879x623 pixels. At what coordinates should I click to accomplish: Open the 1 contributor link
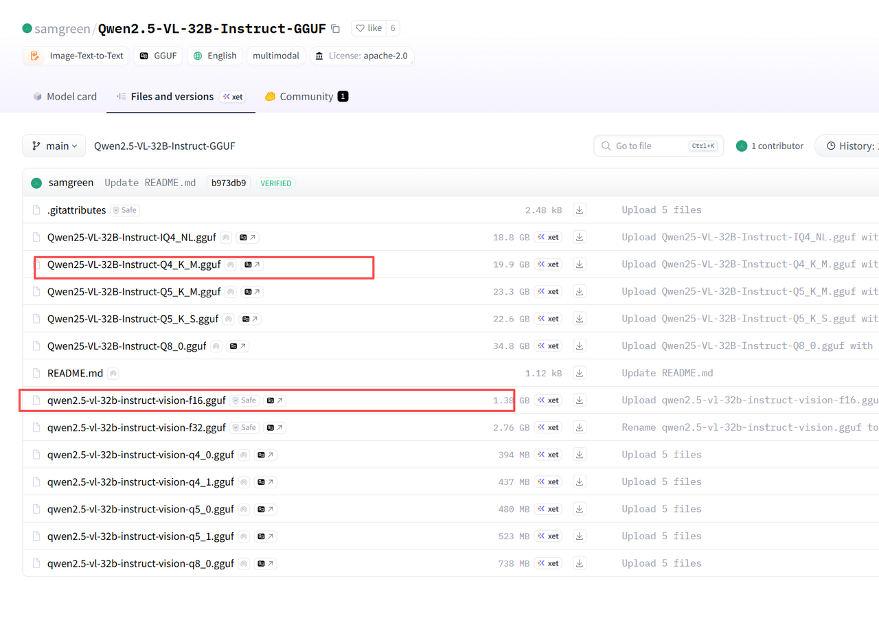[x=770, y=146]
